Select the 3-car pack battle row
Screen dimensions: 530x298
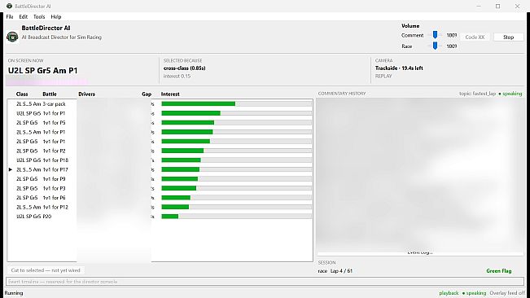[160, 104]
